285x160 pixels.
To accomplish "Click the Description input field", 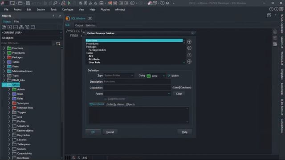I will pyautogui.click(x=137, y=82).
